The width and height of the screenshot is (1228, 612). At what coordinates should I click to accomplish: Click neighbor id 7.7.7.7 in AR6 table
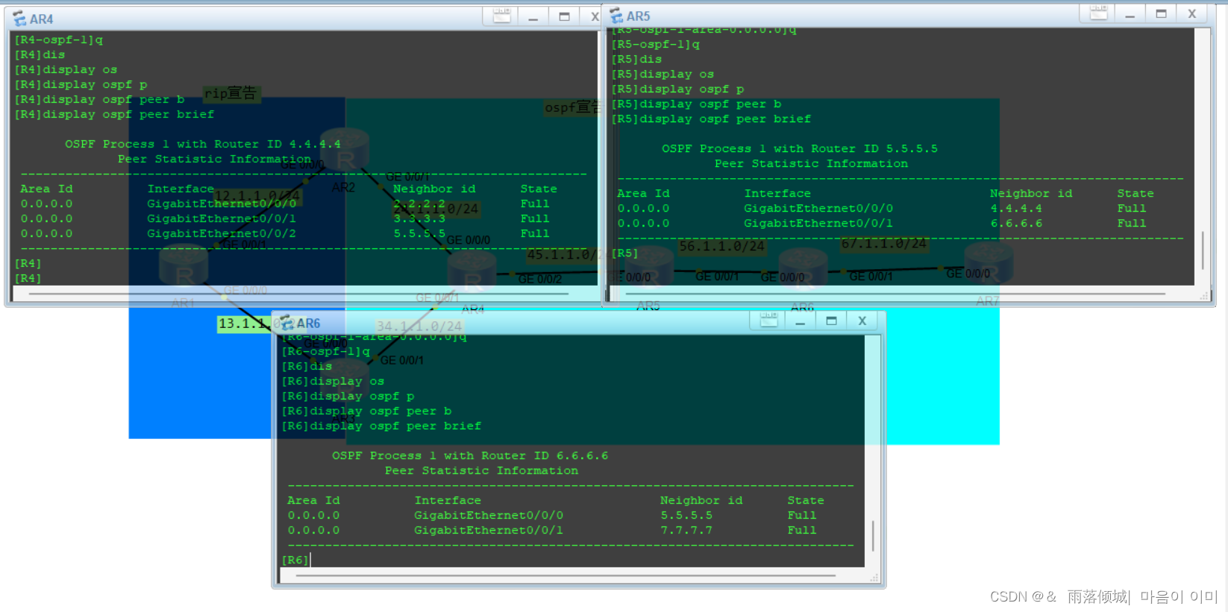click(686, 530)
